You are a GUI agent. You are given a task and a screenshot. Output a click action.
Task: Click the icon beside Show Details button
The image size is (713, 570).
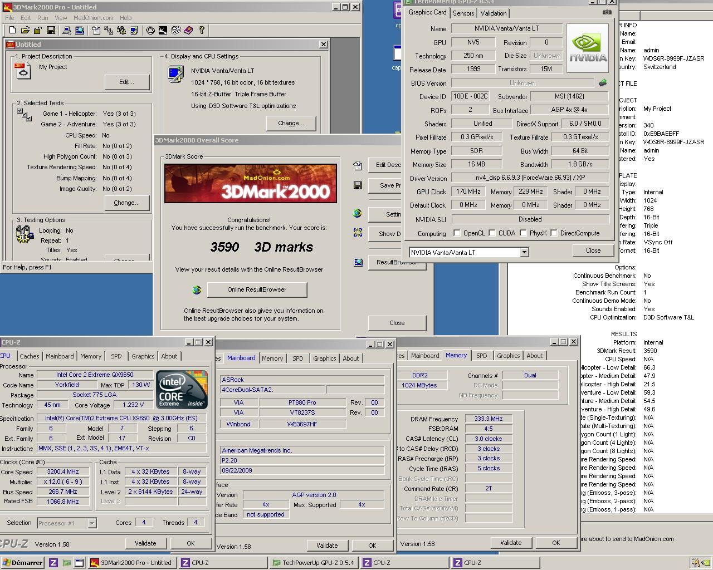point(358,233)
